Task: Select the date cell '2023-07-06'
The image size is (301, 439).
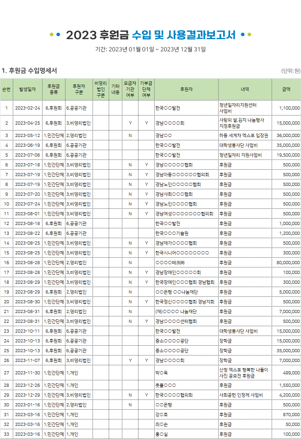Action: 27,155
